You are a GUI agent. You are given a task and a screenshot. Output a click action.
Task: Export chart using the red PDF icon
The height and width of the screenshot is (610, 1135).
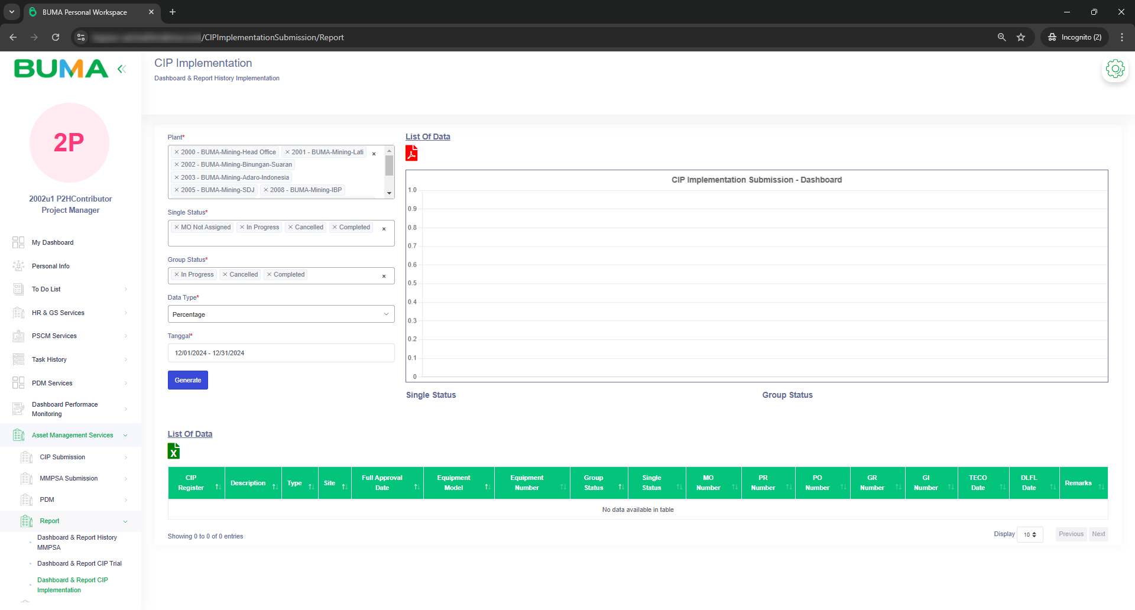pyautogui.click(x=411, y=154)
